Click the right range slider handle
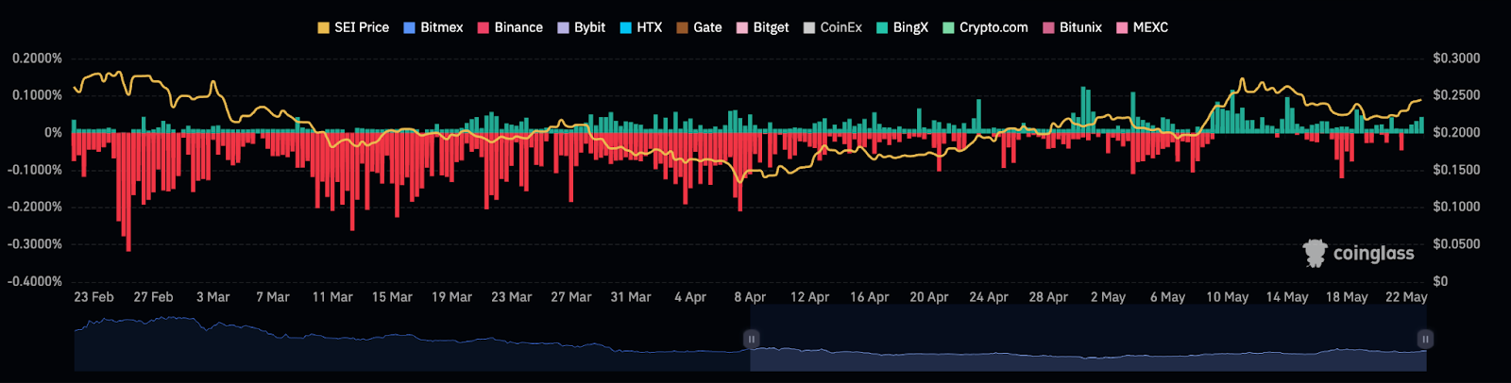Viewport: 1511px width, 383px height. pyautogui.click(x=1425, y=339)
